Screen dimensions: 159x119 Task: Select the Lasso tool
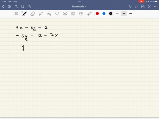point(57,14)
